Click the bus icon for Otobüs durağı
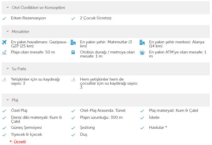 coord(73,53)
